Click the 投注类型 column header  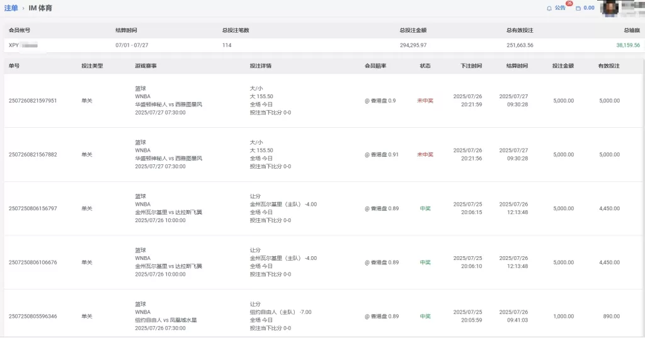tap(92, 66)
